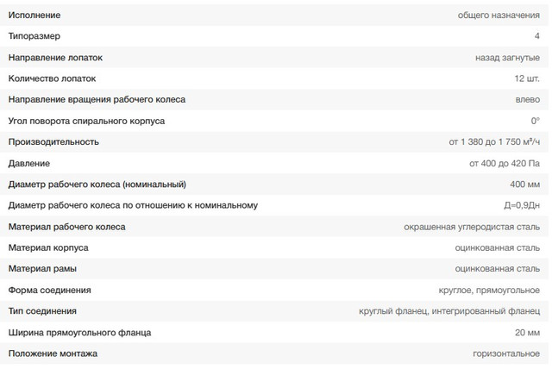Click 'круглый фланец, интегрированный фланец' value
Image resolution: width=552 pixels, height=369 pixels.
point(449,311)
